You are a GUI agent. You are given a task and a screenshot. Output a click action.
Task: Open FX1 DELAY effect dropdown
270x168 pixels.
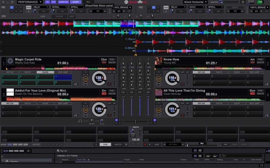[40, 7]
